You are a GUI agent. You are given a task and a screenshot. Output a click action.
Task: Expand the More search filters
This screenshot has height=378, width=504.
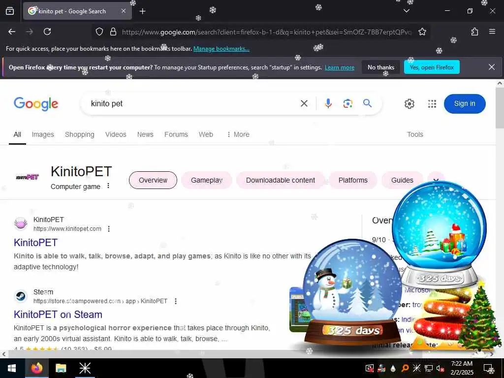pyautogui.click(x=238, y=134)
